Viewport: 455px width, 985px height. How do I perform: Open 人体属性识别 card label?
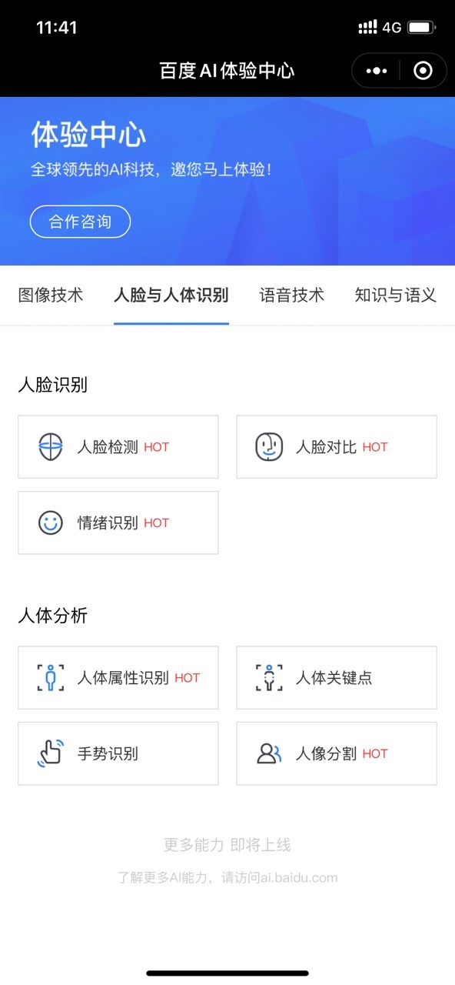[x=123, y=678]
